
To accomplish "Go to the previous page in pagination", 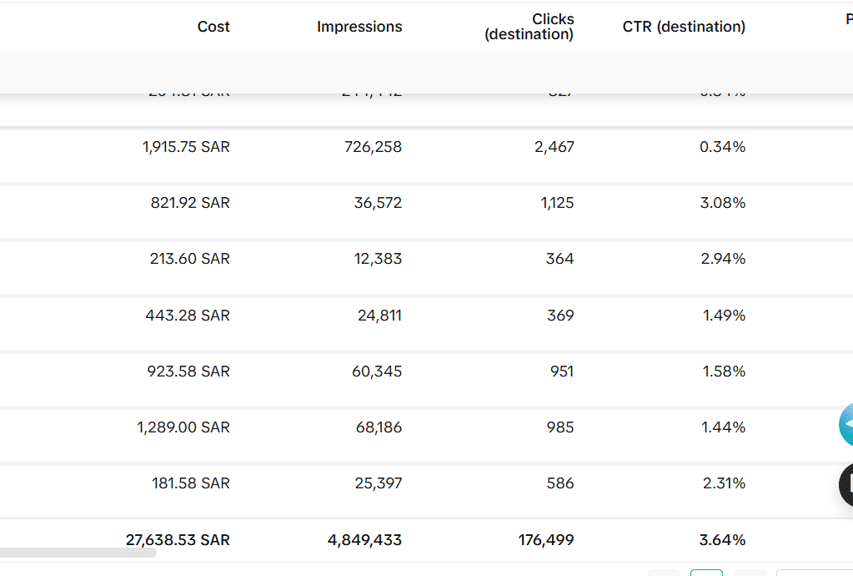I will 664,573.
